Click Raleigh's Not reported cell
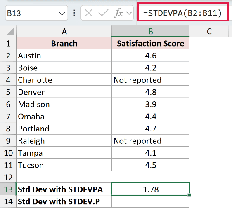 pyautogui.click(x=151, y=141)
